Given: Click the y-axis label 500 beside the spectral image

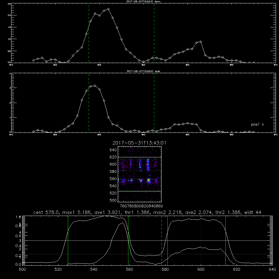Looking at the screenshot, I should coord(113,200).
